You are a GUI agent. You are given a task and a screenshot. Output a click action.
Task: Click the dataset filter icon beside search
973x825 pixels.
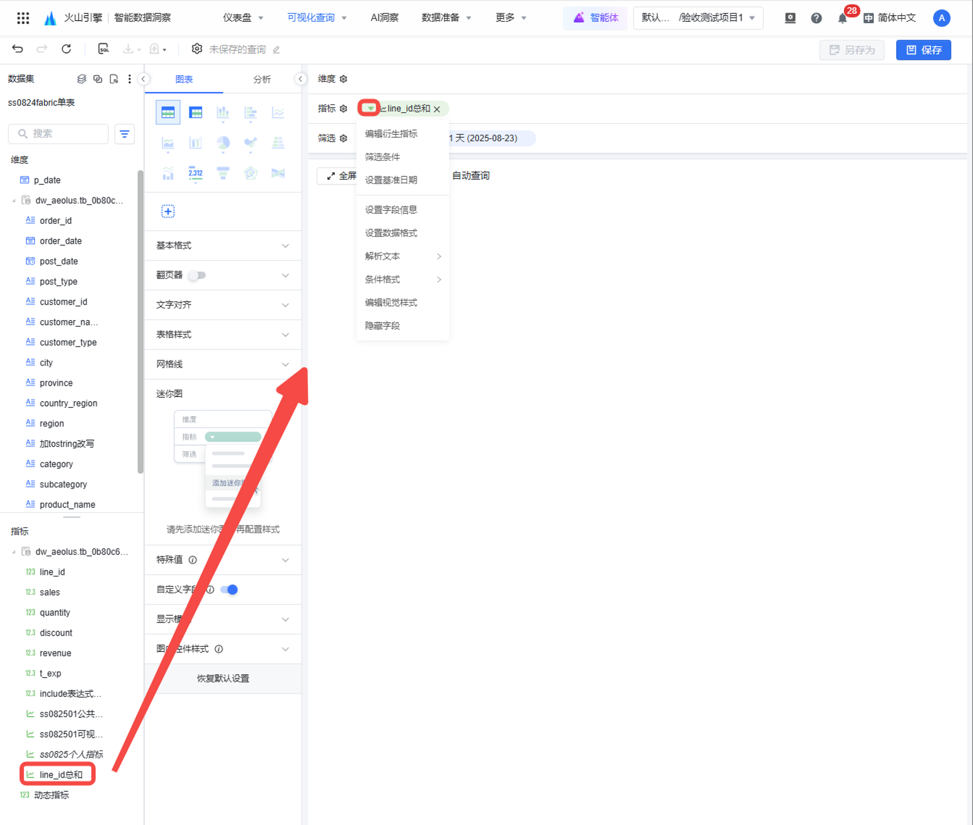coord(124,134)
